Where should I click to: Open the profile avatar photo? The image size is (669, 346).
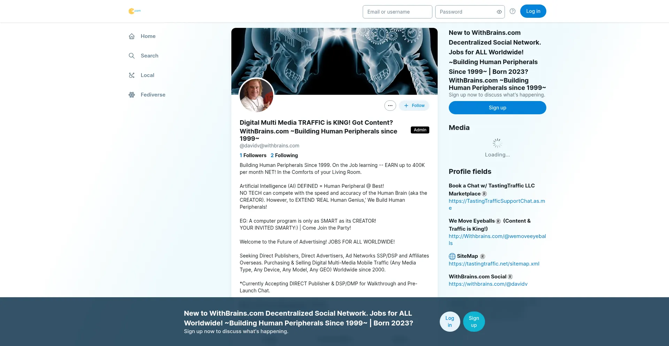tap(256, 95)
